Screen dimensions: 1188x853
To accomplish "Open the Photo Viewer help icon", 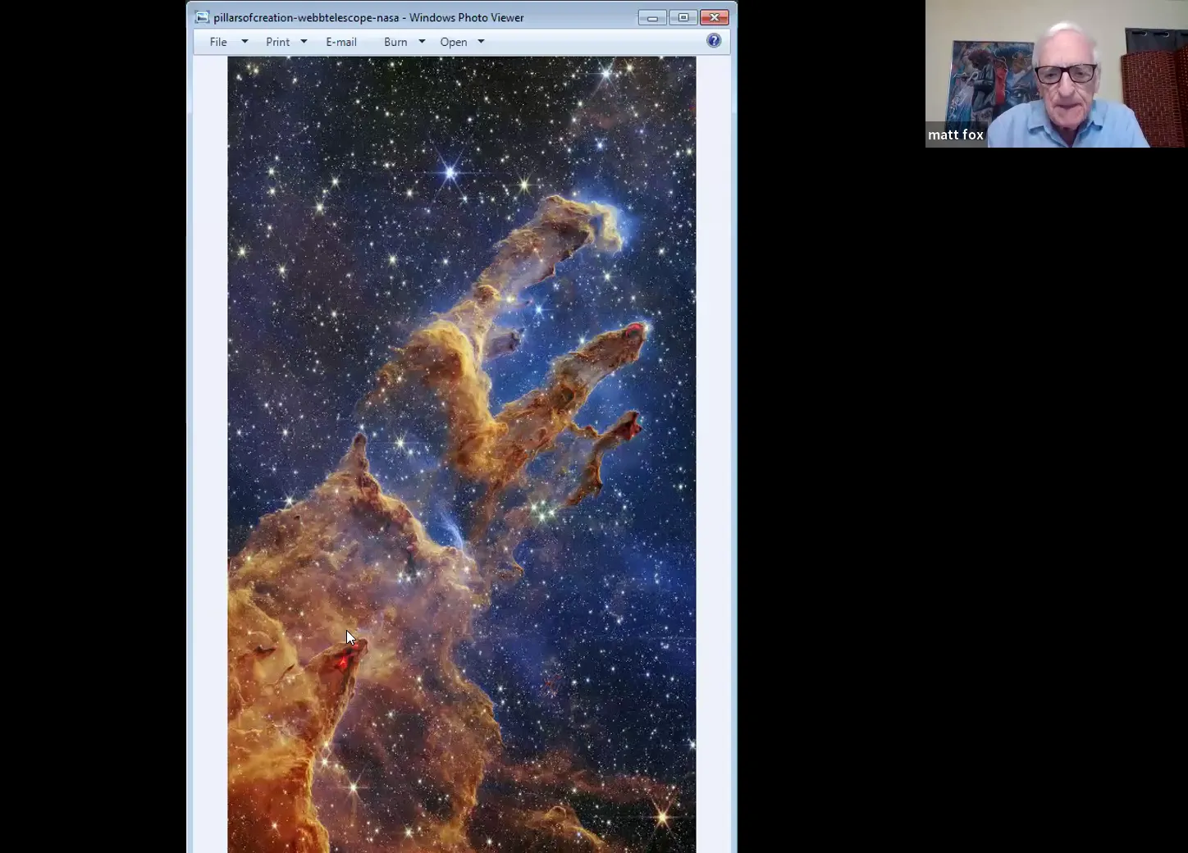I will pos(714,41).
